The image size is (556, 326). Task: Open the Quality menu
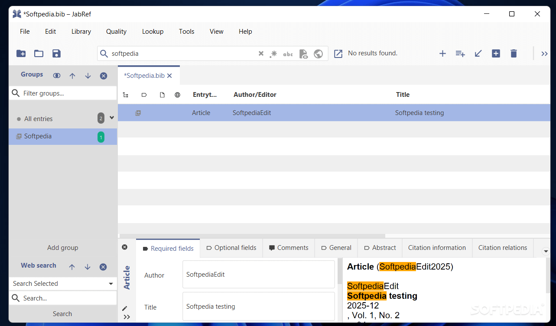point(117,32)
